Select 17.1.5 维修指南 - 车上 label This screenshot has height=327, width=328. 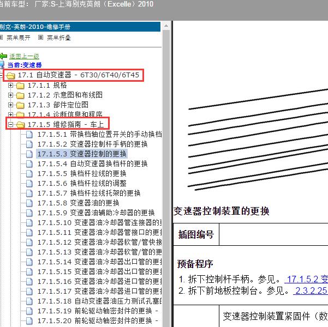point(65,124)
